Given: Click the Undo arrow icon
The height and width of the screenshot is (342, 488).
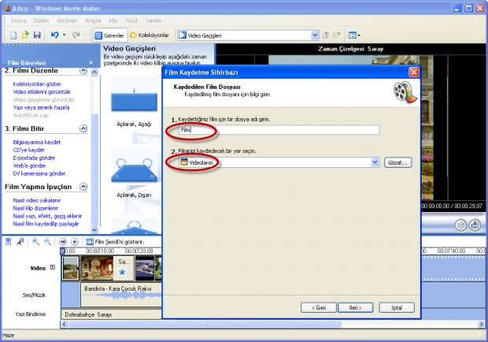Looking at the screenshot, I should [x=55, y=35].
